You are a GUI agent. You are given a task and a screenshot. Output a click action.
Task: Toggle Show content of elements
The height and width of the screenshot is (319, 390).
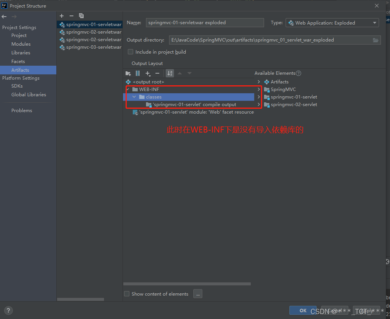127,294
